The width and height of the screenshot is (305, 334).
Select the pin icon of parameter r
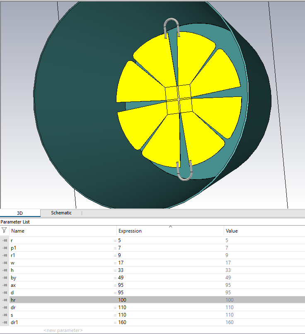pyautogui.click(x=5, y=240)
